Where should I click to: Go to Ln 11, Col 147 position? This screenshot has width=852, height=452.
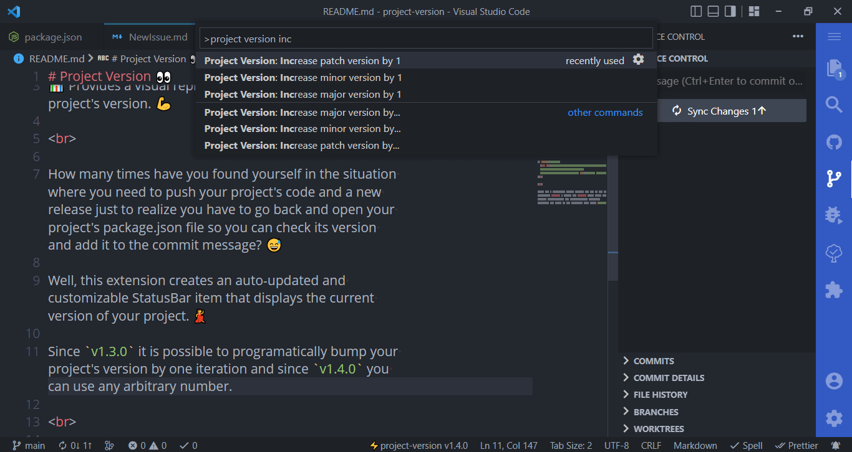pos(508,445)
